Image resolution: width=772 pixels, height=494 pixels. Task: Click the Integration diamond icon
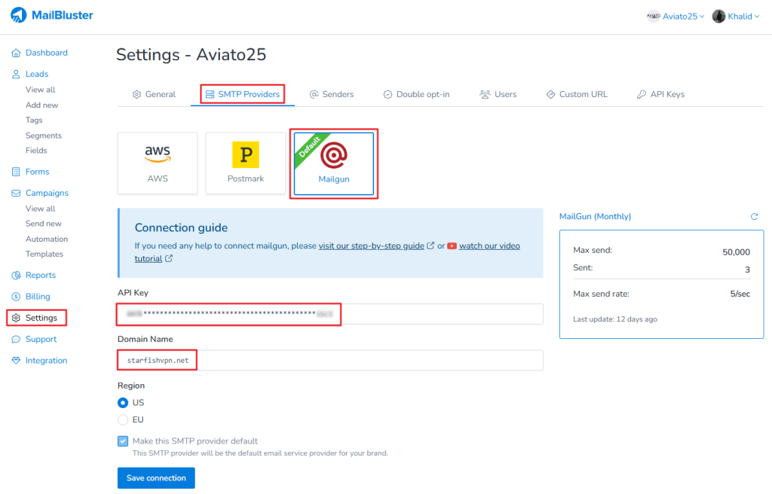click(16, 360)
